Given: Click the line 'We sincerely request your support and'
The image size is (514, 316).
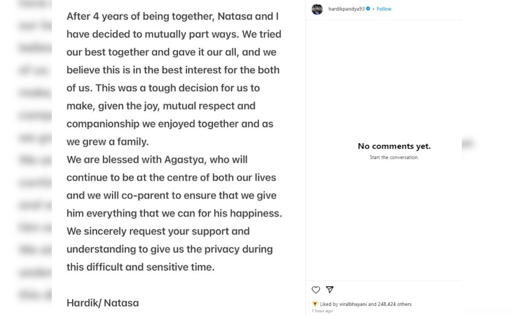Looking at the screenshot, I should 158,231.
